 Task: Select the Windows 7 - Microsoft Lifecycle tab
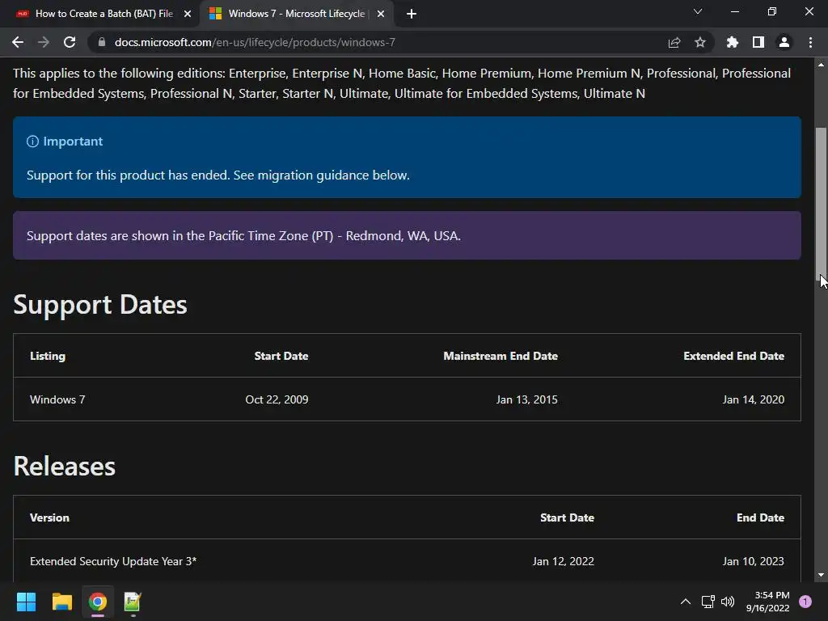pos(297,14)
